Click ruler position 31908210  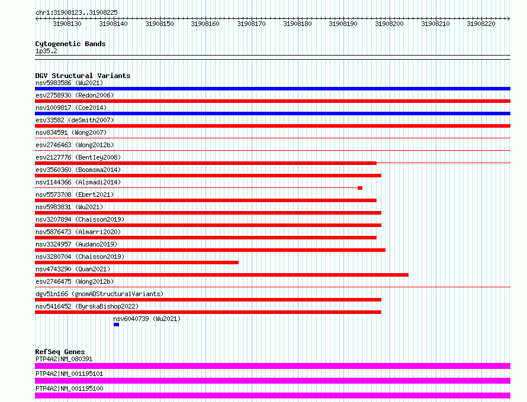tap(435, 24)
